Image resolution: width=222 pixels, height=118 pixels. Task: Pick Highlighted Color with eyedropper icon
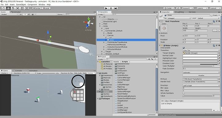tap(219, 58)
